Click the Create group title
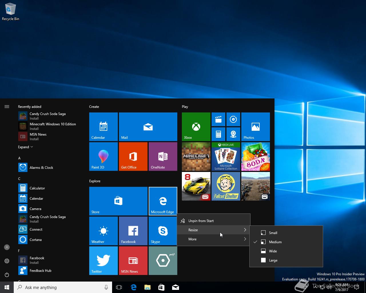 coord(94,107)
